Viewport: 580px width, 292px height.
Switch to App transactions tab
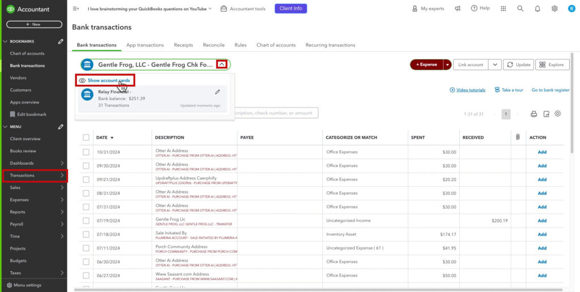click(145, 45)
